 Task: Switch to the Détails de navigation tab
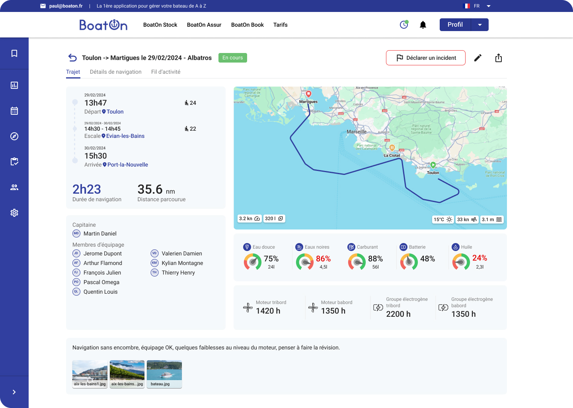(x=115, y=72)
